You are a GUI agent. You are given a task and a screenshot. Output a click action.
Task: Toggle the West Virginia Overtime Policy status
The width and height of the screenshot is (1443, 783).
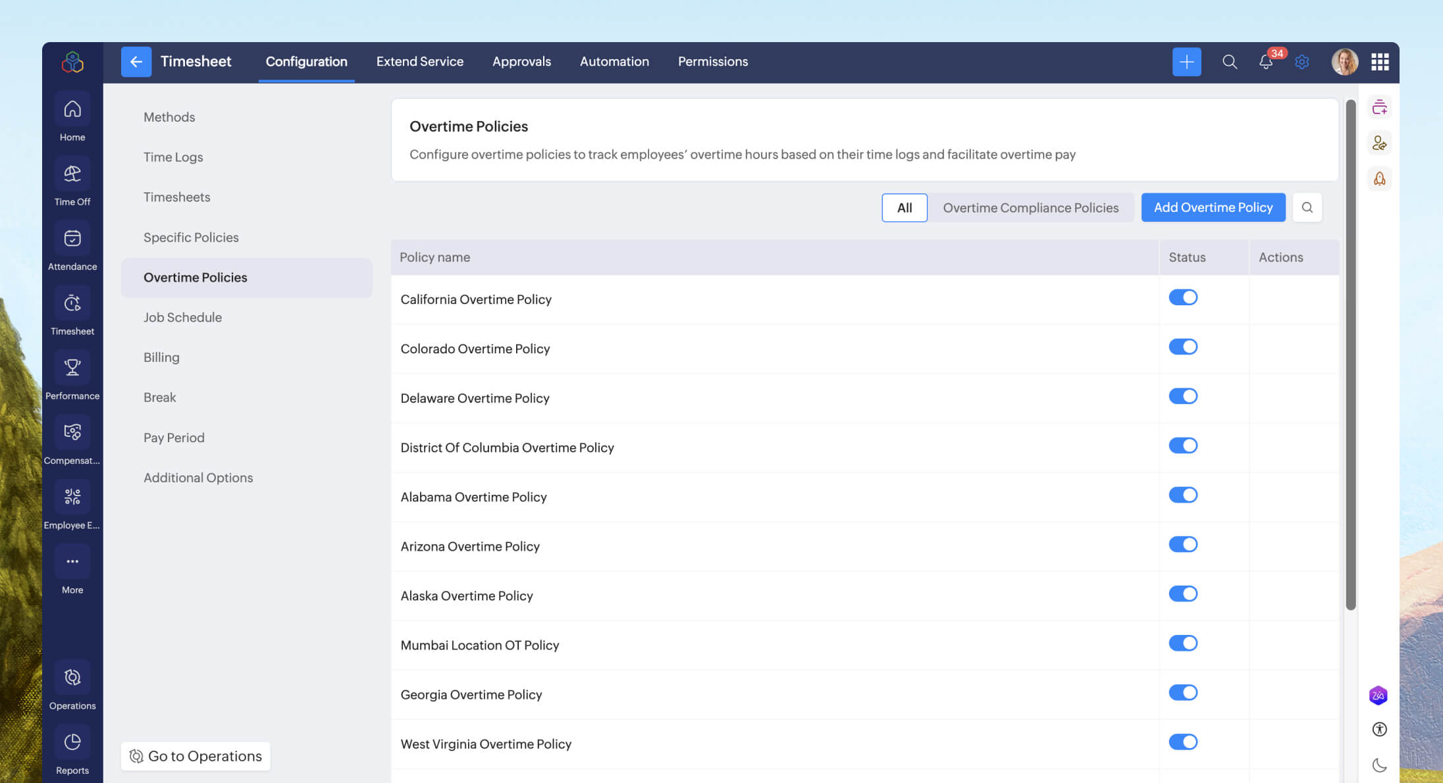point(1183,742)
